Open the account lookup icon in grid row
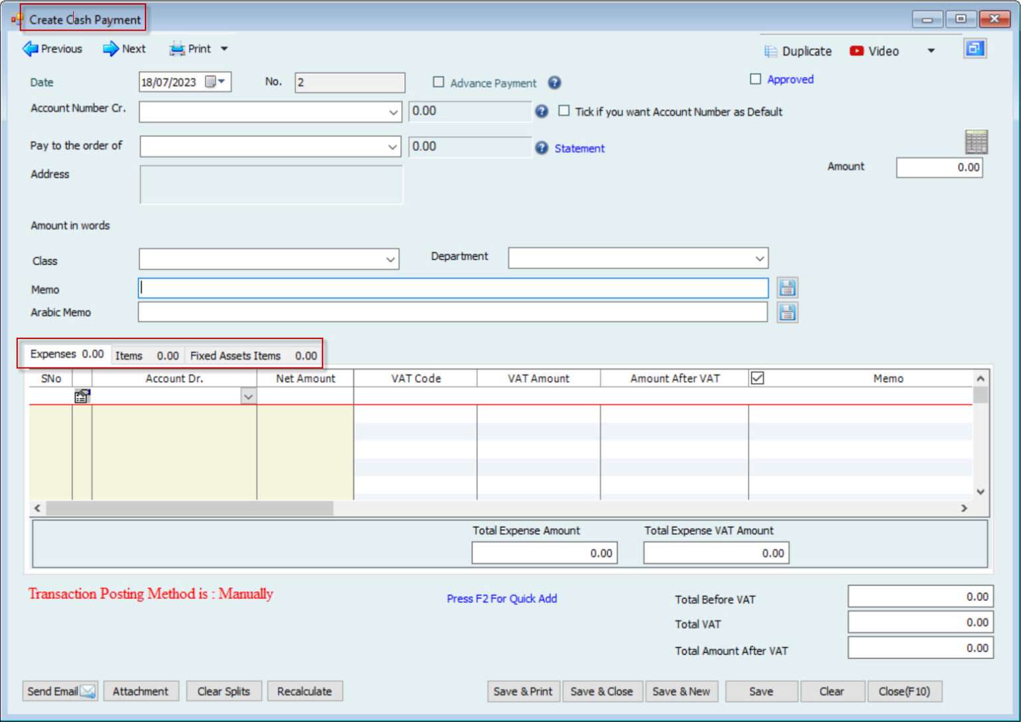The image size is (1021, 722). click(x=82, y=396)
